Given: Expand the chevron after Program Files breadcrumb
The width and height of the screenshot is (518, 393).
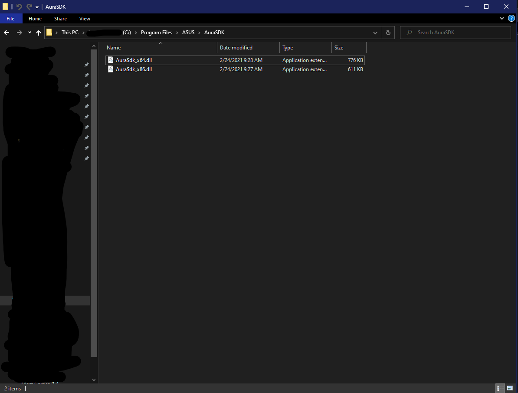Looking at the screenshot, I should pos(177,33).
